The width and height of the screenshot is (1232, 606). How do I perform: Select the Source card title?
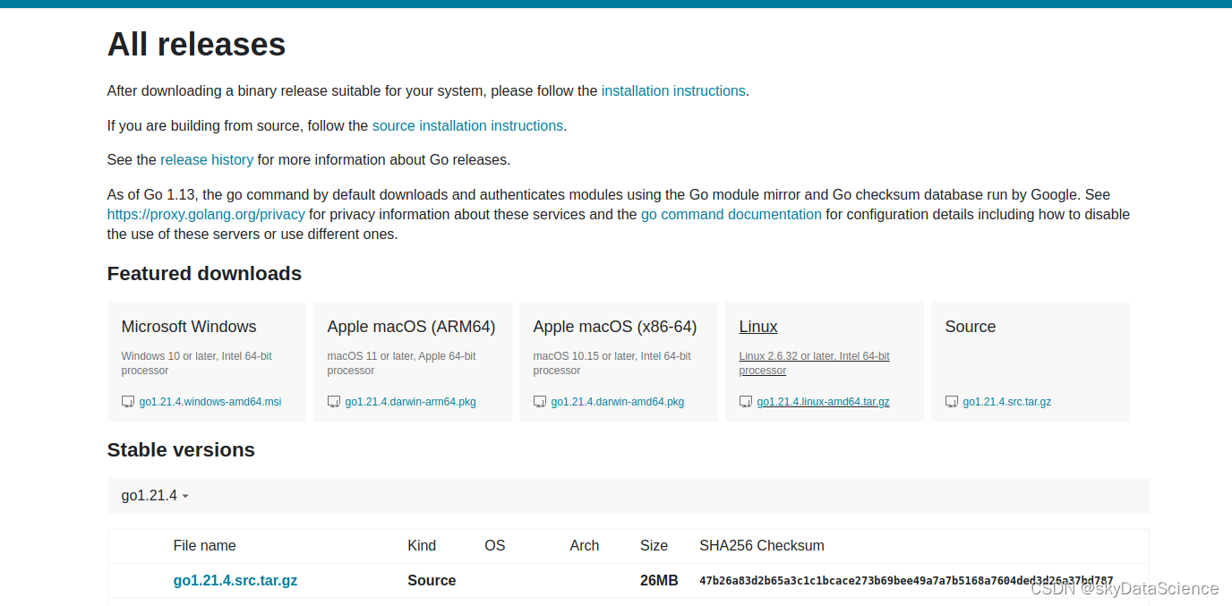(971, 327)
